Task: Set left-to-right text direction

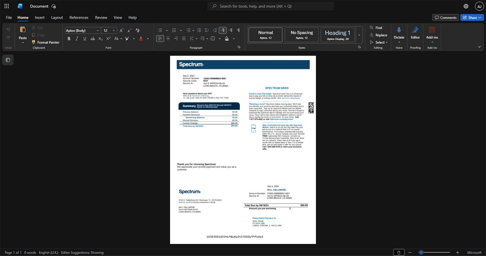Action: pyautogui.click(x=223, y=31)
